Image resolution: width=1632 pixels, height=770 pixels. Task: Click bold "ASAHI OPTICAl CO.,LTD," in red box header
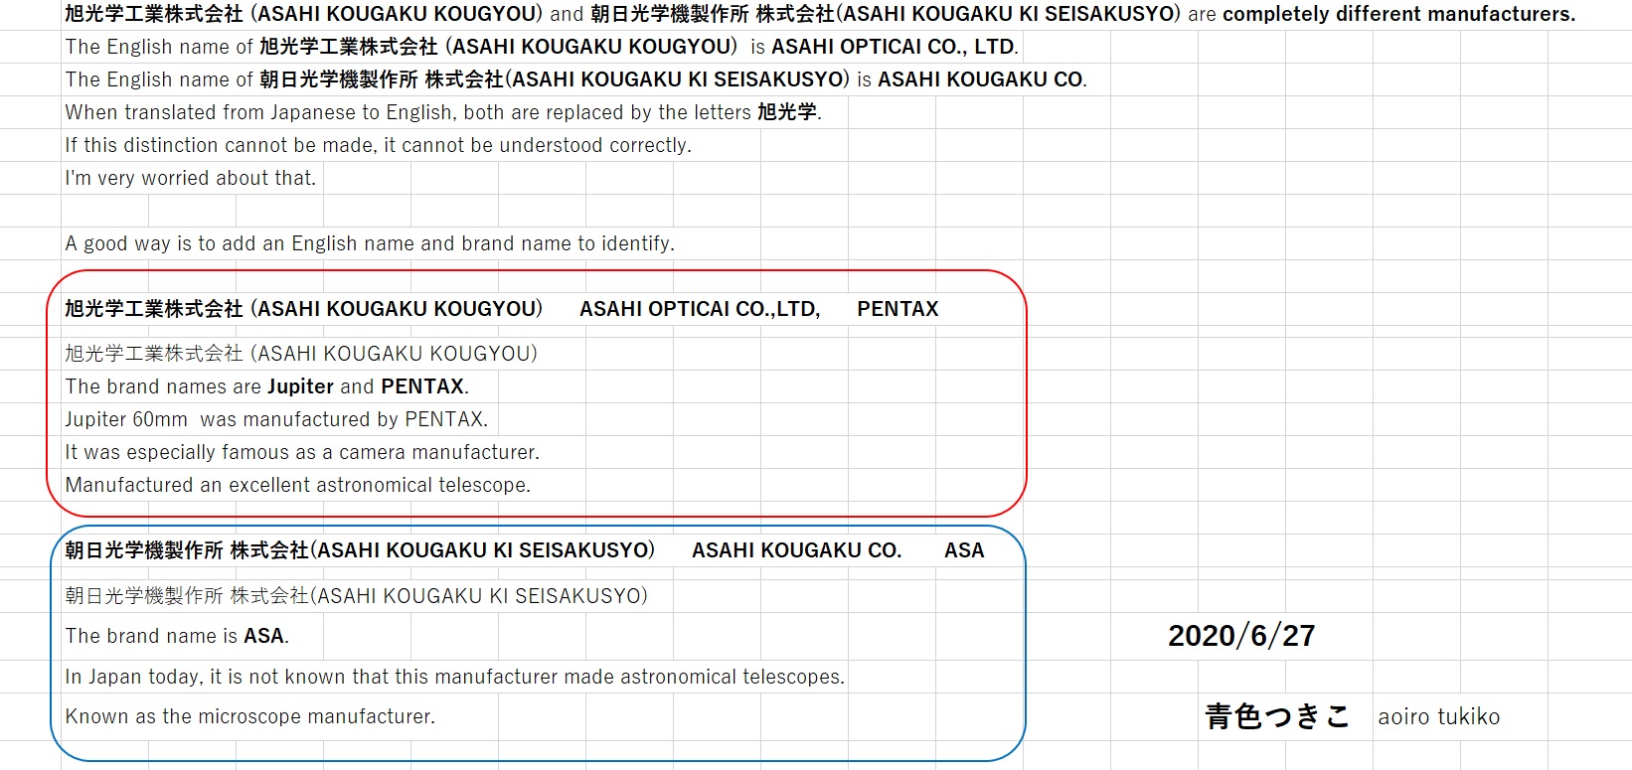[x=699, y=309]
